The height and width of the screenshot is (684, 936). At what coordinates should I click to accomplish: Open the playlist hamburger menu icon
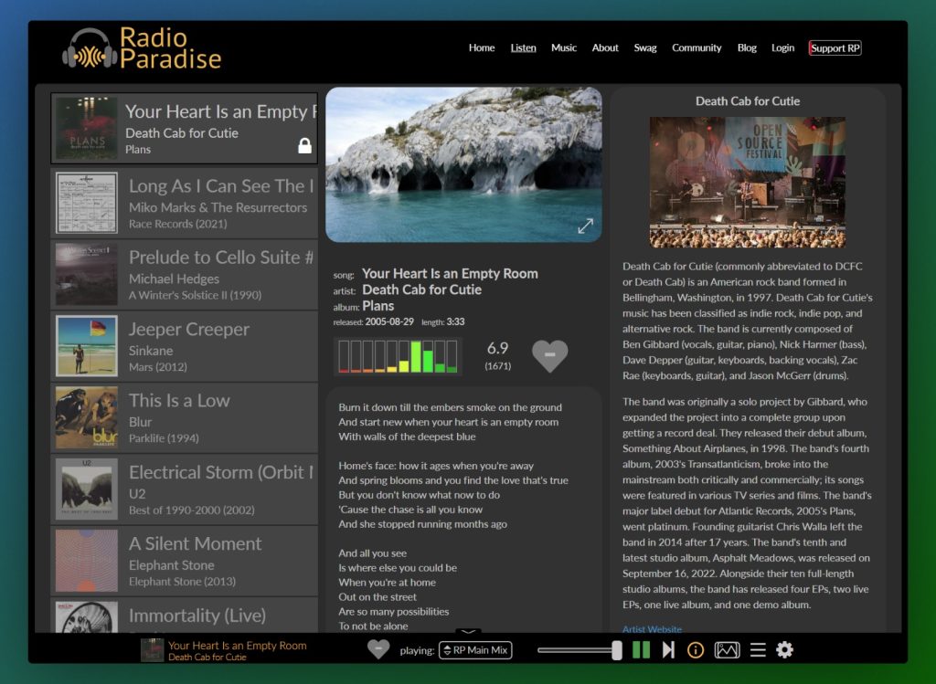pos(758,650)
